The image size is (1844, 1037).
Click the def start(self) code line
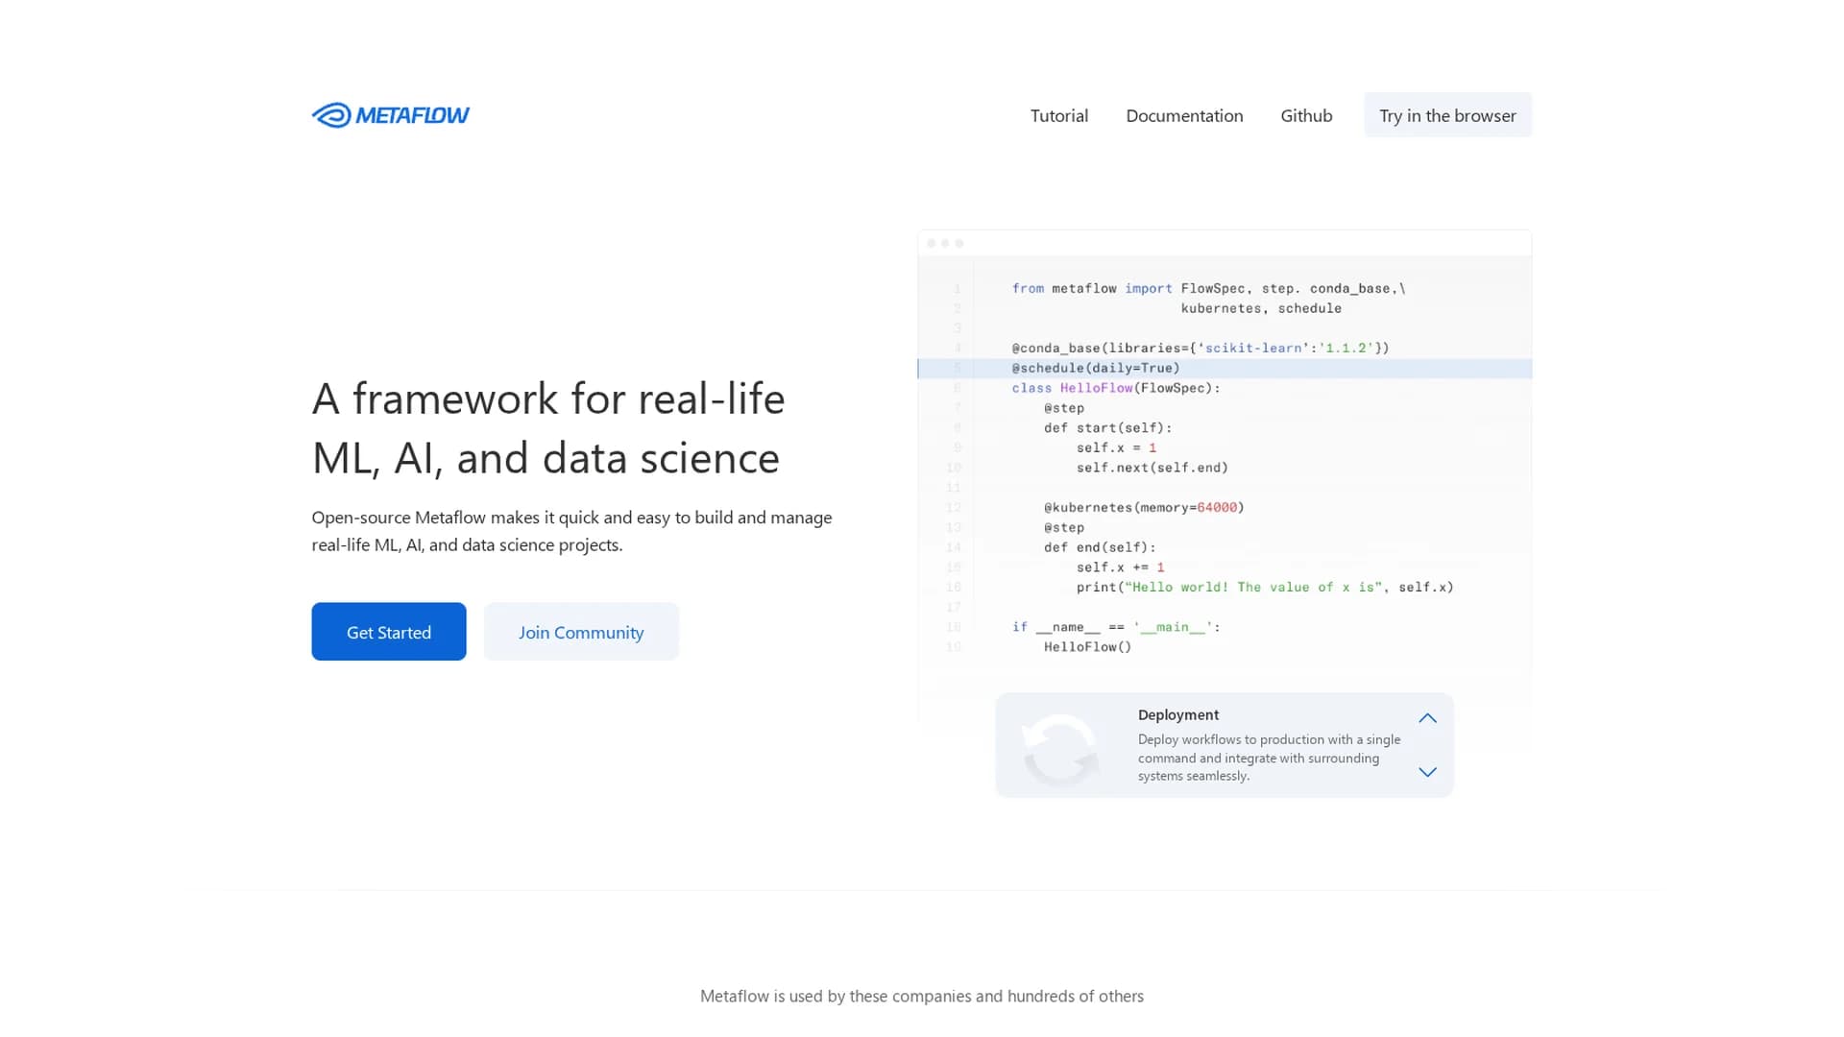click(1108, 427)
